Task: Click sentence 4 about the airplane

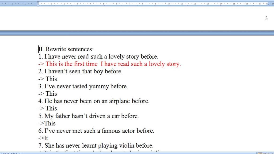Action: click(x=94, y=101)
